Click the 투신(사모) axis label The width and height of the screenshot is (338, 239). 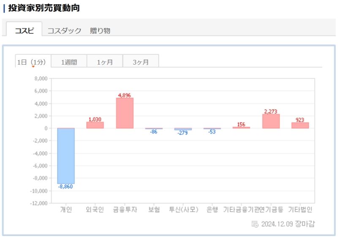pyautogui.click(x=183, y=209)
